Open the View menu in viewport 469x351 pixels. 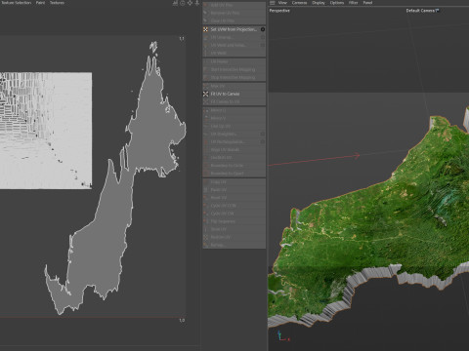pos(282,3)
